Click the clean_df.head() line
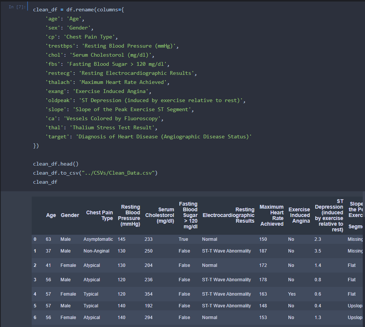This screenshot has height=327, width=365. 55,164
